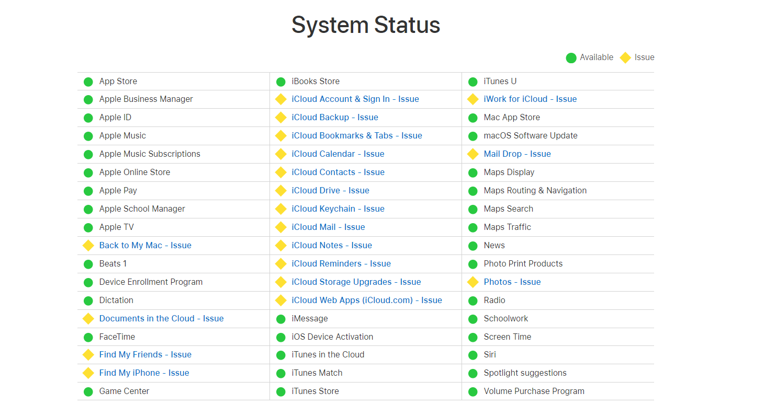Click the Photo Print Products text

tap(523, 264)
